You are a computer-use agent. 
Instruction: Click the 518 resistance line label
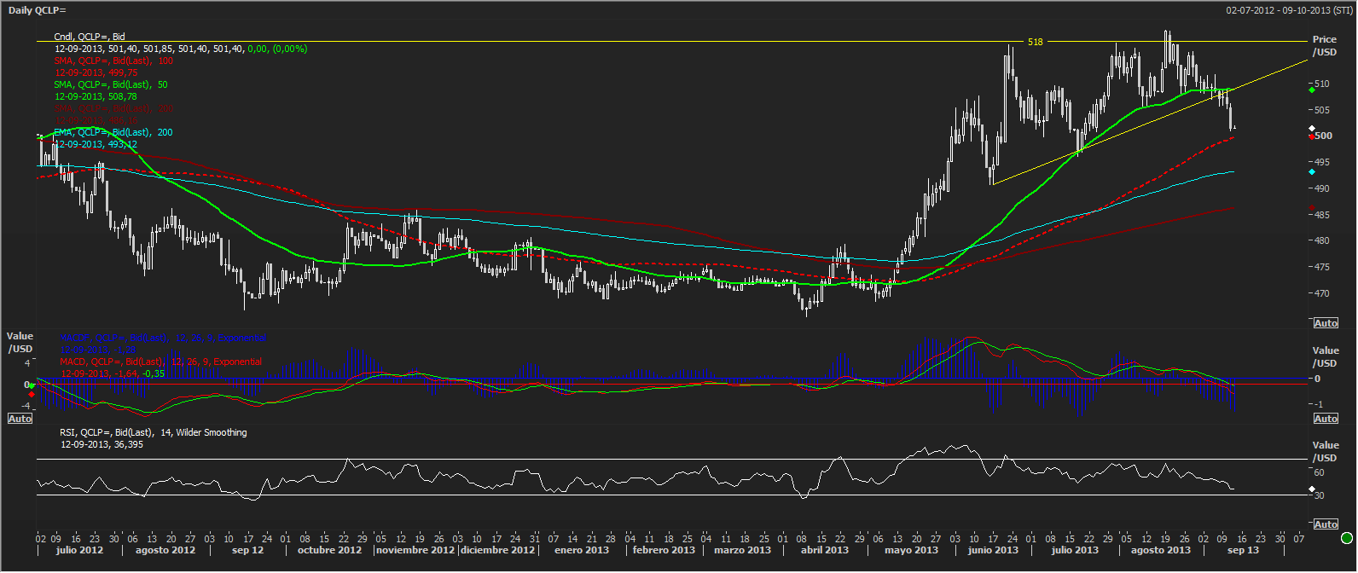pos(1035,42)
